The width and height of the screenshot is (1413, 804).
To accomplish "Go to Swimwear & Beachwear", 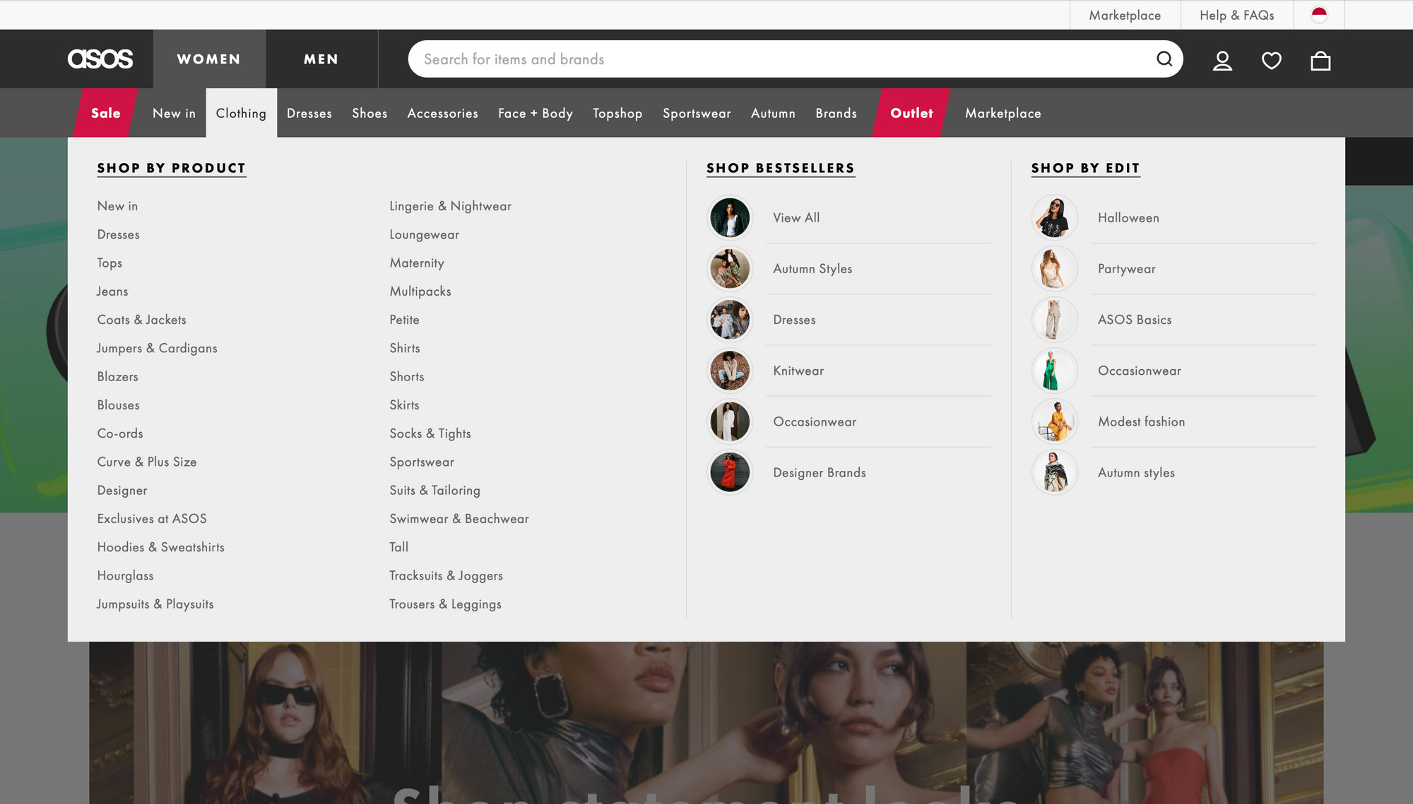I will click(459, 519).
